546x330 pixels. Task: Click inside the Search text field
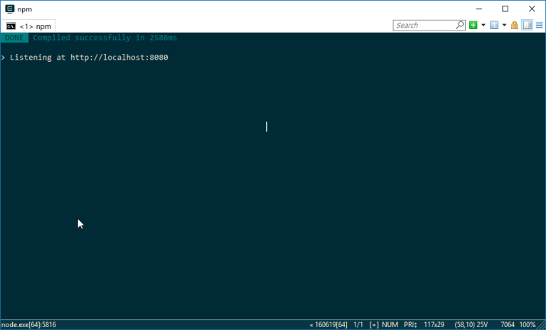coord(423,25)
